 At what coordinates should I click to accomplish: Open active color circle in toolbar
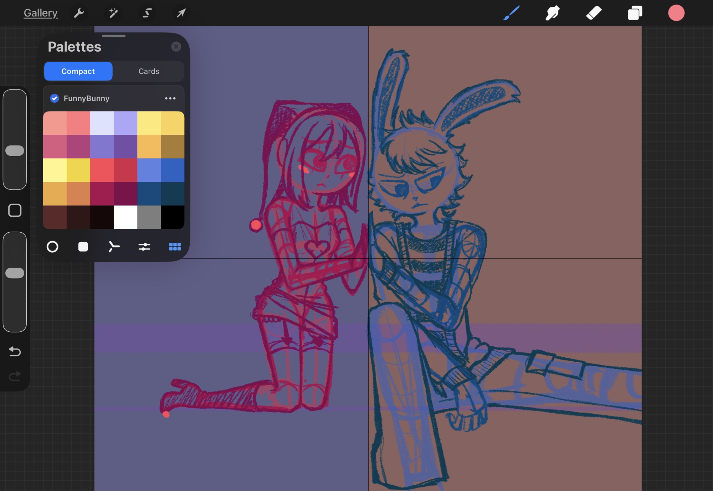click(676, 13)
